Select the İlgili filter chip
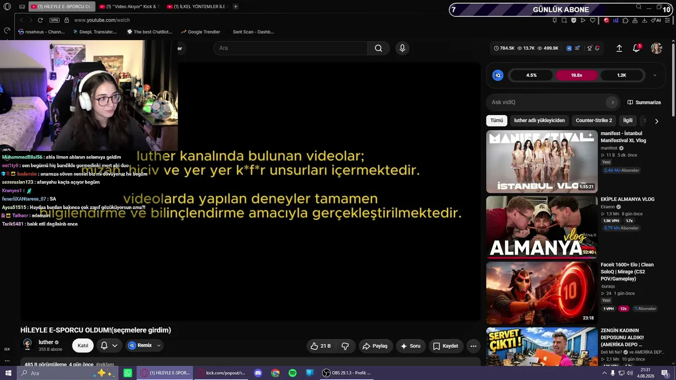The height and width of the screenshot is (380, 676). (627, 120)
